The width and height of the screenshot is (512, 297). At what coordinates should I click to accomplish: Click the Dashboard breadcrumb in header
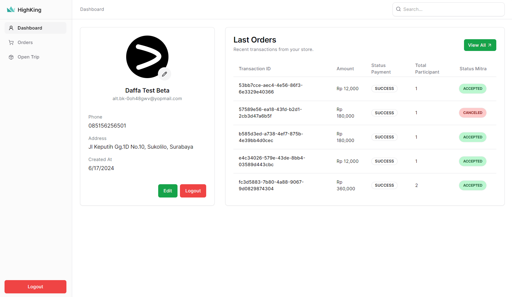tap(92, 9)
